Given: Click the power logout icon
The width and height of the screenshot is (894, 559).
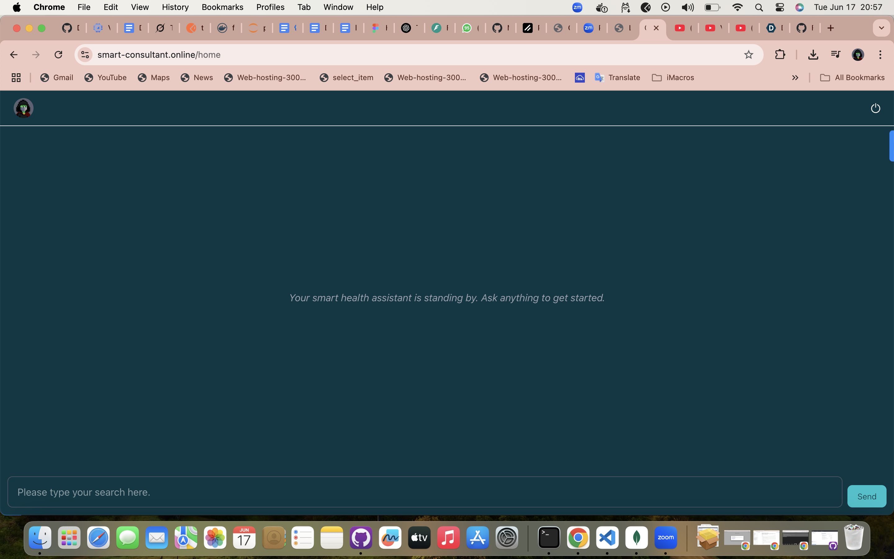Looking at the screenshot, I should pyautogui.click(x=875, y=108).
